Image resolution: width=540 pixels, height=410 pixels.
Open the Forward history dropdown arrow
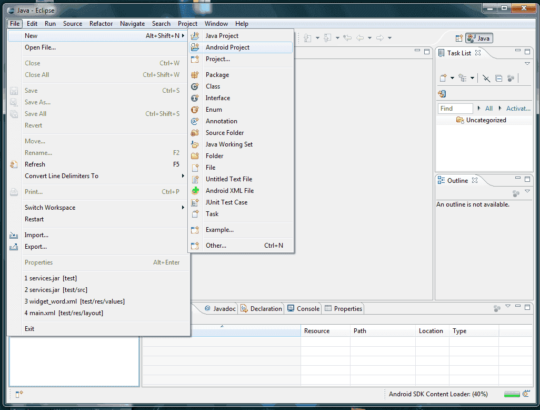click(x=390, y=38)
